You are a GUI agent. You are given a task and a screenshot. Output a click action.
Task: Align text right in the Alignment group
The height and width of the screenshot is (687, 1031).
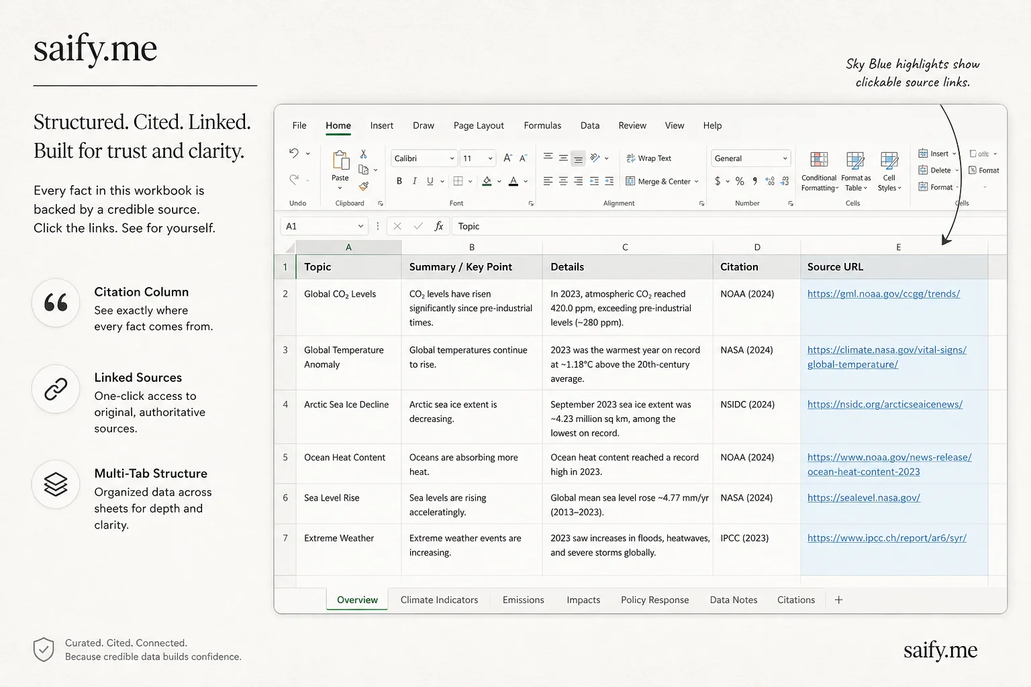point(578,181)
